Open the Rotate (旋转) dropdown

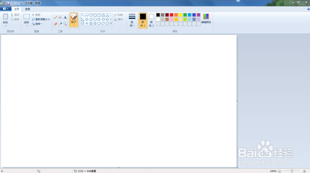37,24
